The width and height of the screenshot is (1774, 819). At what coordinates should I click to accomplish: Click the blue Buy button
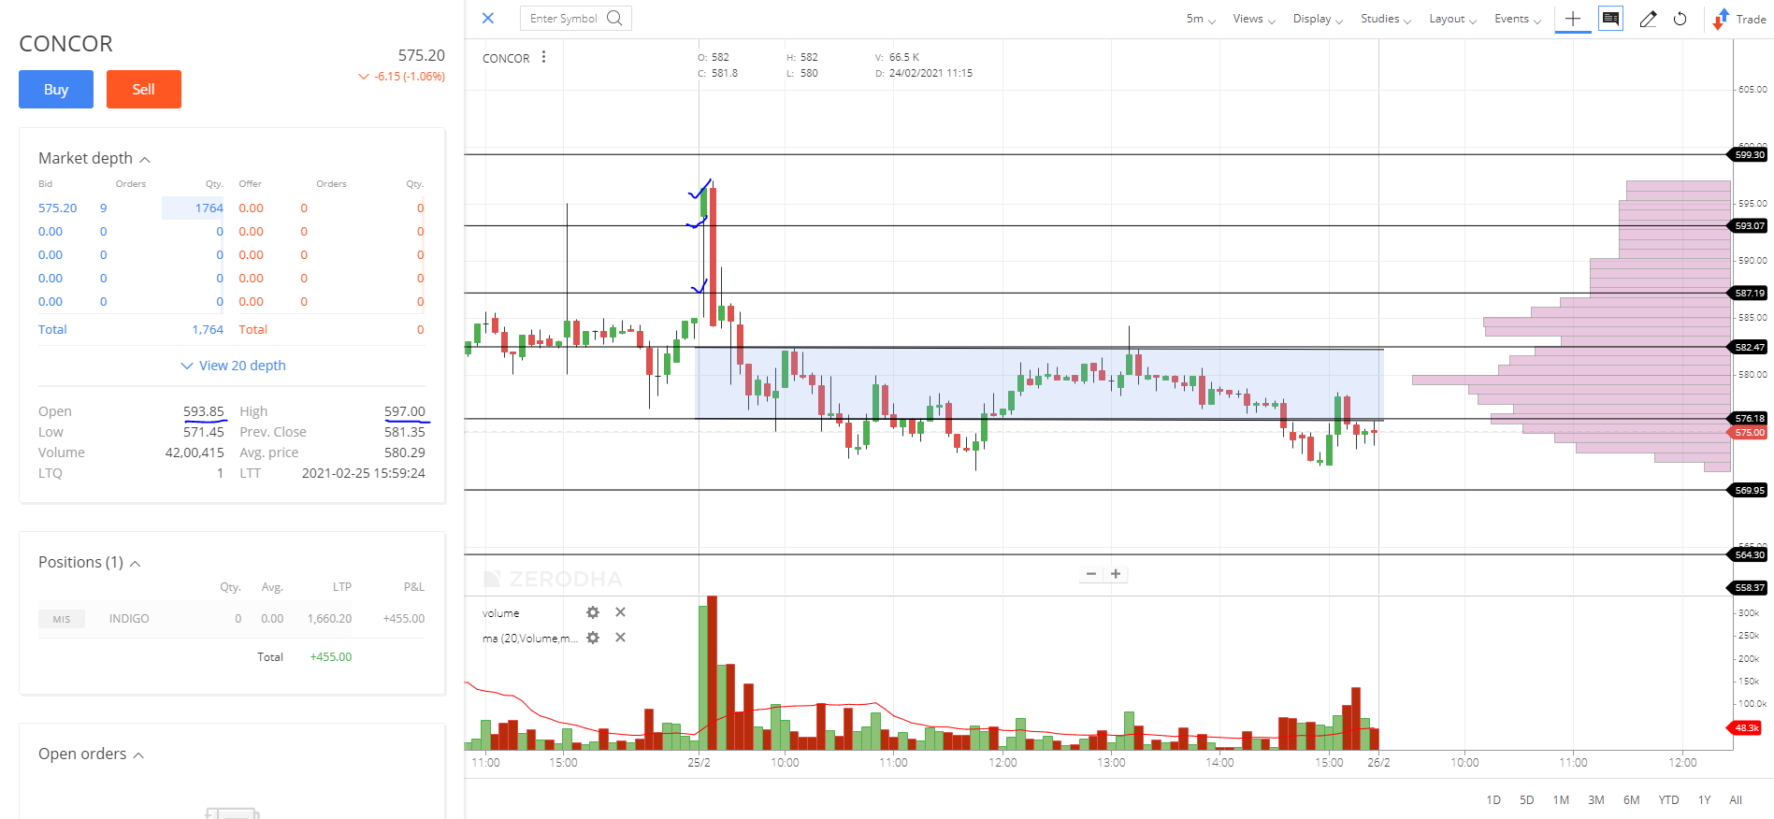click(56, 90)
